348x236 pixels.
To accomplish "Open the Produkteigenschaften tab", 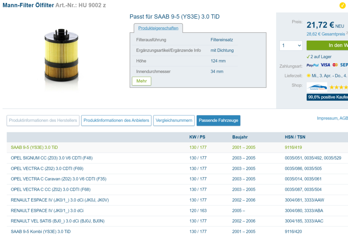I will click(158, 28).
